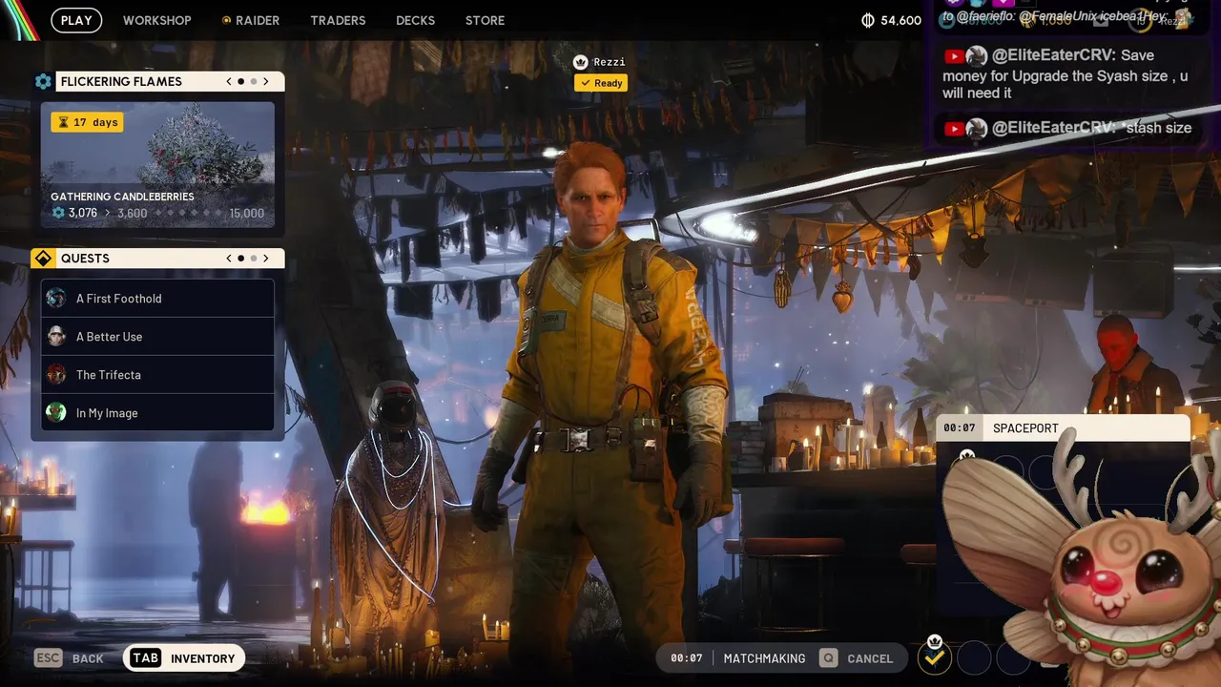This screenshot has width=1221, height=687.
Task: Open the FLICKERING FLAMES header
Action: click(x=170, y=82)
